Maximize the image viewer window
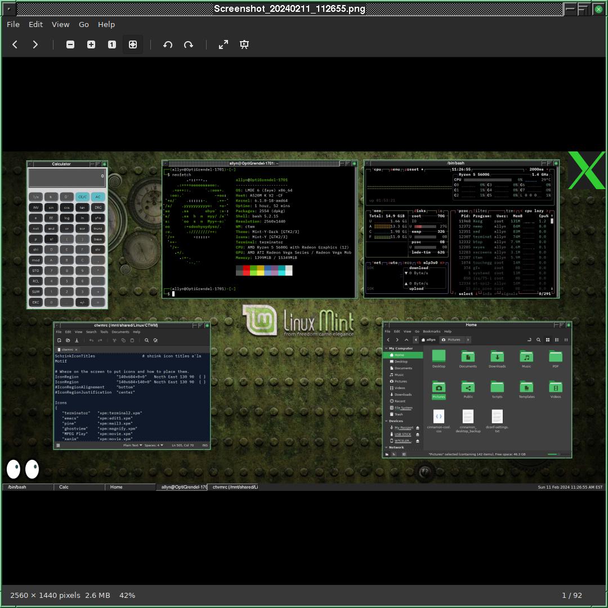This screenshot has width=608, height=608. click(584, 9)
